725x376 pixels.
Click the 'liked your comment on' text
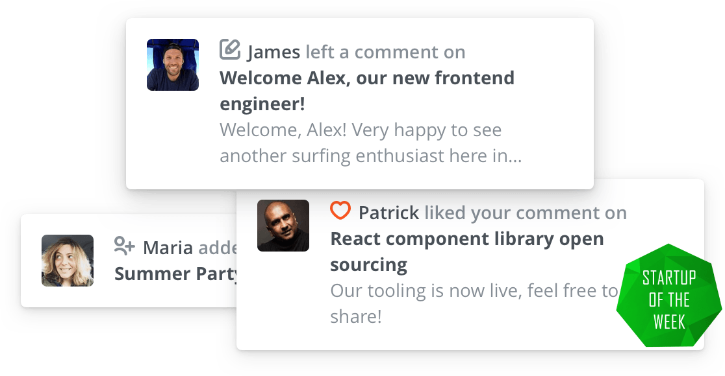click(x=526, y=213)
